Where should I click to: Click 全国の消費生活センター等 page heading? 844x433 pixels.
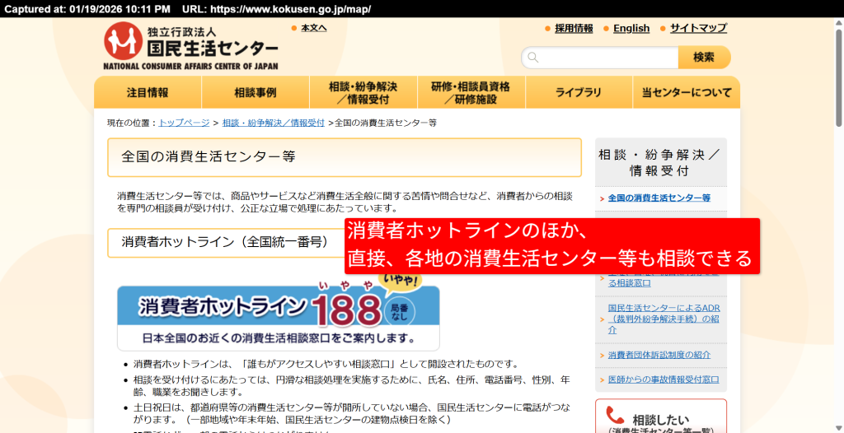pos(345,157)
